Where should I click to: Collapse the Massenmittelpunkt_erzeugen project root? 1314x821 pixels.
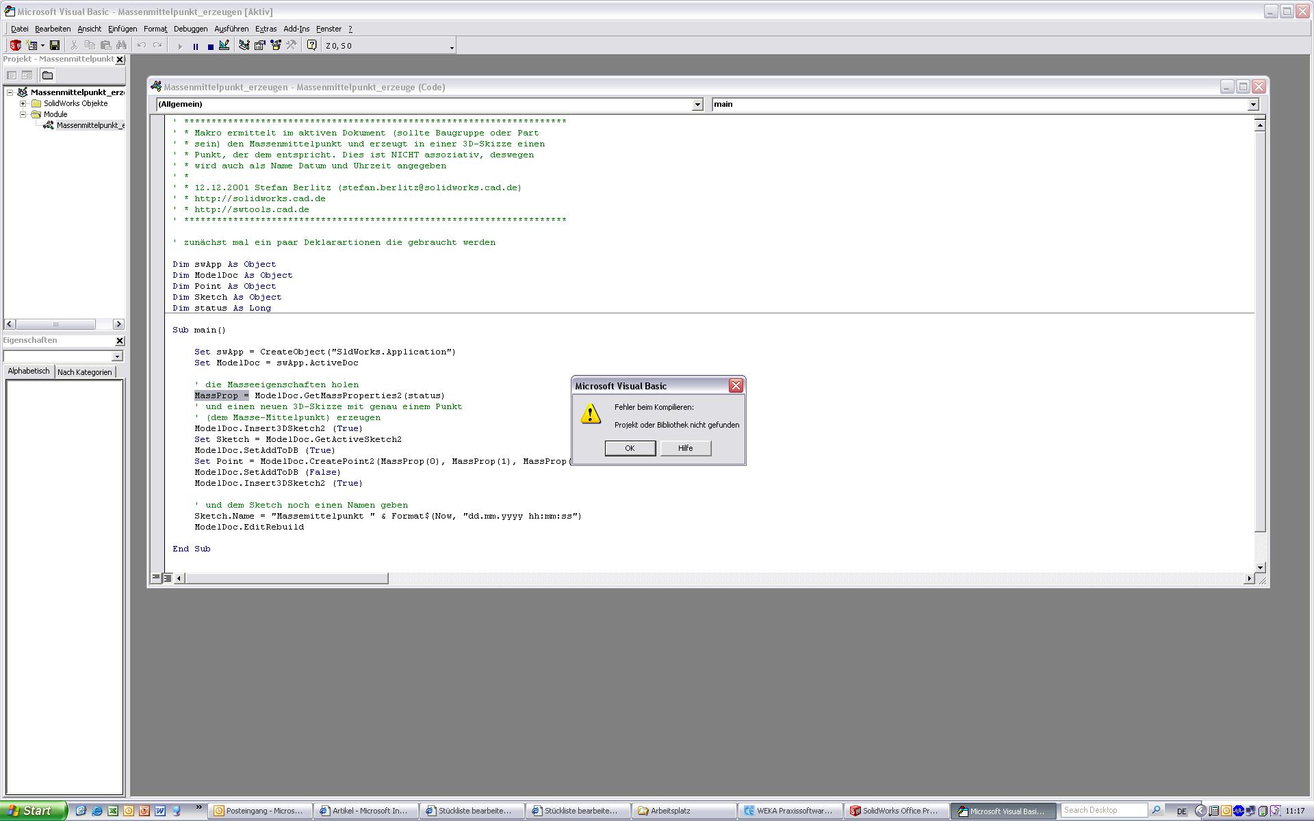click(x=10, y=92)
